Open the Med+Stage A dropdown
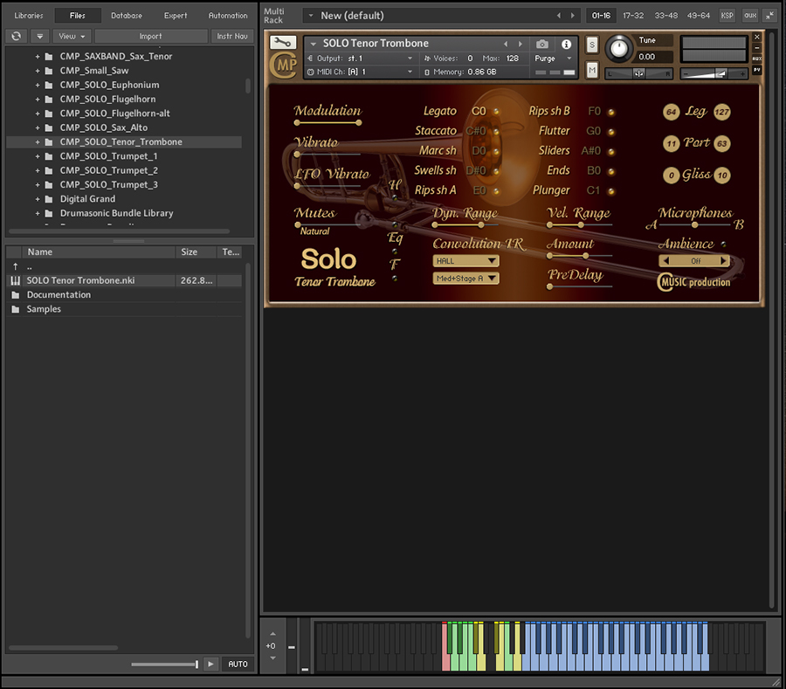The height and width of the screenshot is (689, 786). click(465, 278)
